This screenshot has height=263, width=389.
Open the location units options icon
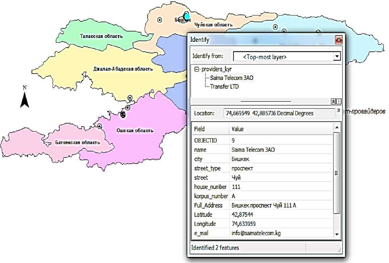(338, 111)
